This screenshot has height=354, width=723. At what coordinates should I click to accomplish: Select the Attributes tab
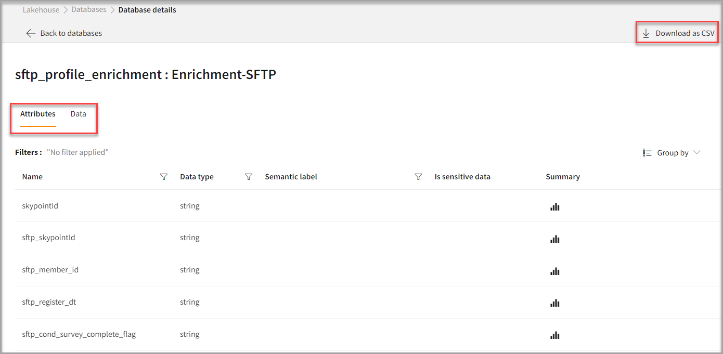coord(38,114)
